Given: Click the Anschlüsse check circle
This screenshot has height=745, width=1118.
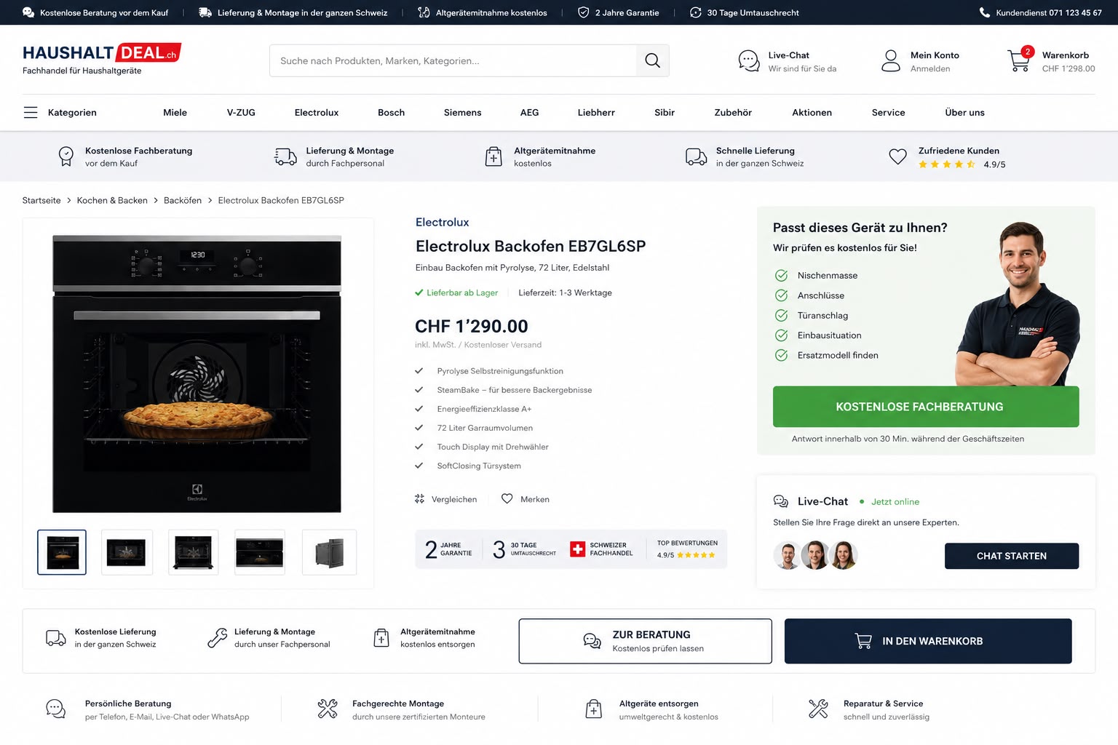Looking at the screenshot, I should click(781, 295).
